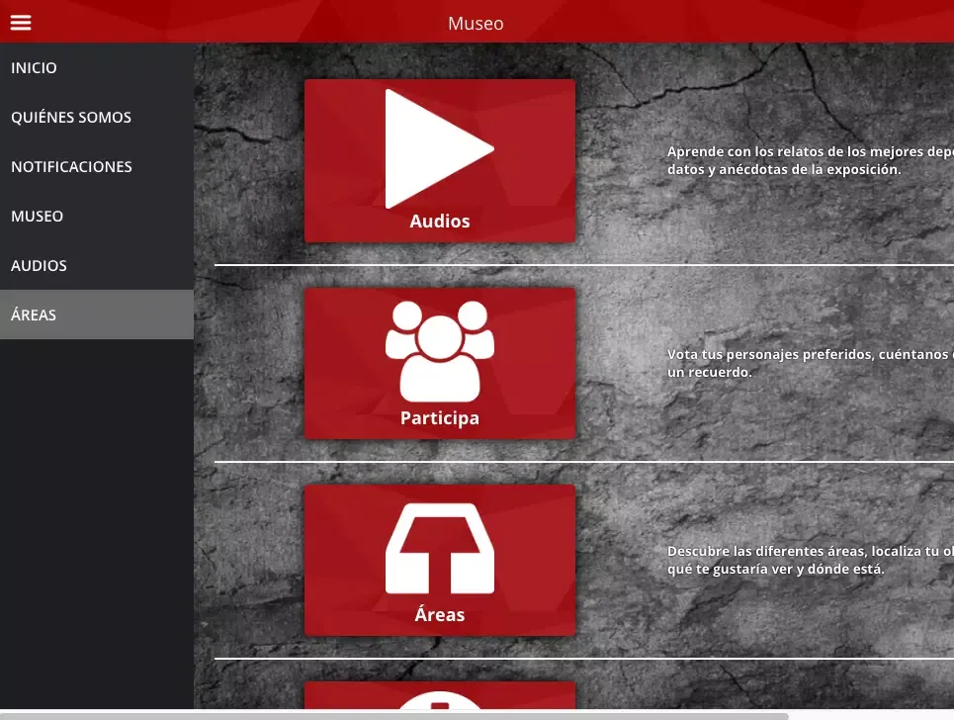The height and width of the screenshot is (720, 954).
Task: Click the Audios label on the red tile
Action: click(x=440, y=222)
